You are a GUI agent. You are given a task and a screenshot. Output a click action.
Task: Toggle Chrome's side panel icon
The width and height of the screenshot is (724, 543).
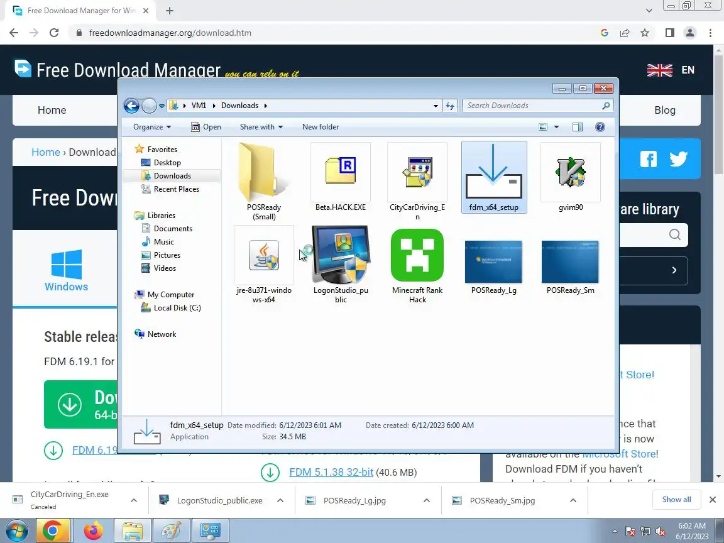[669, 33]
